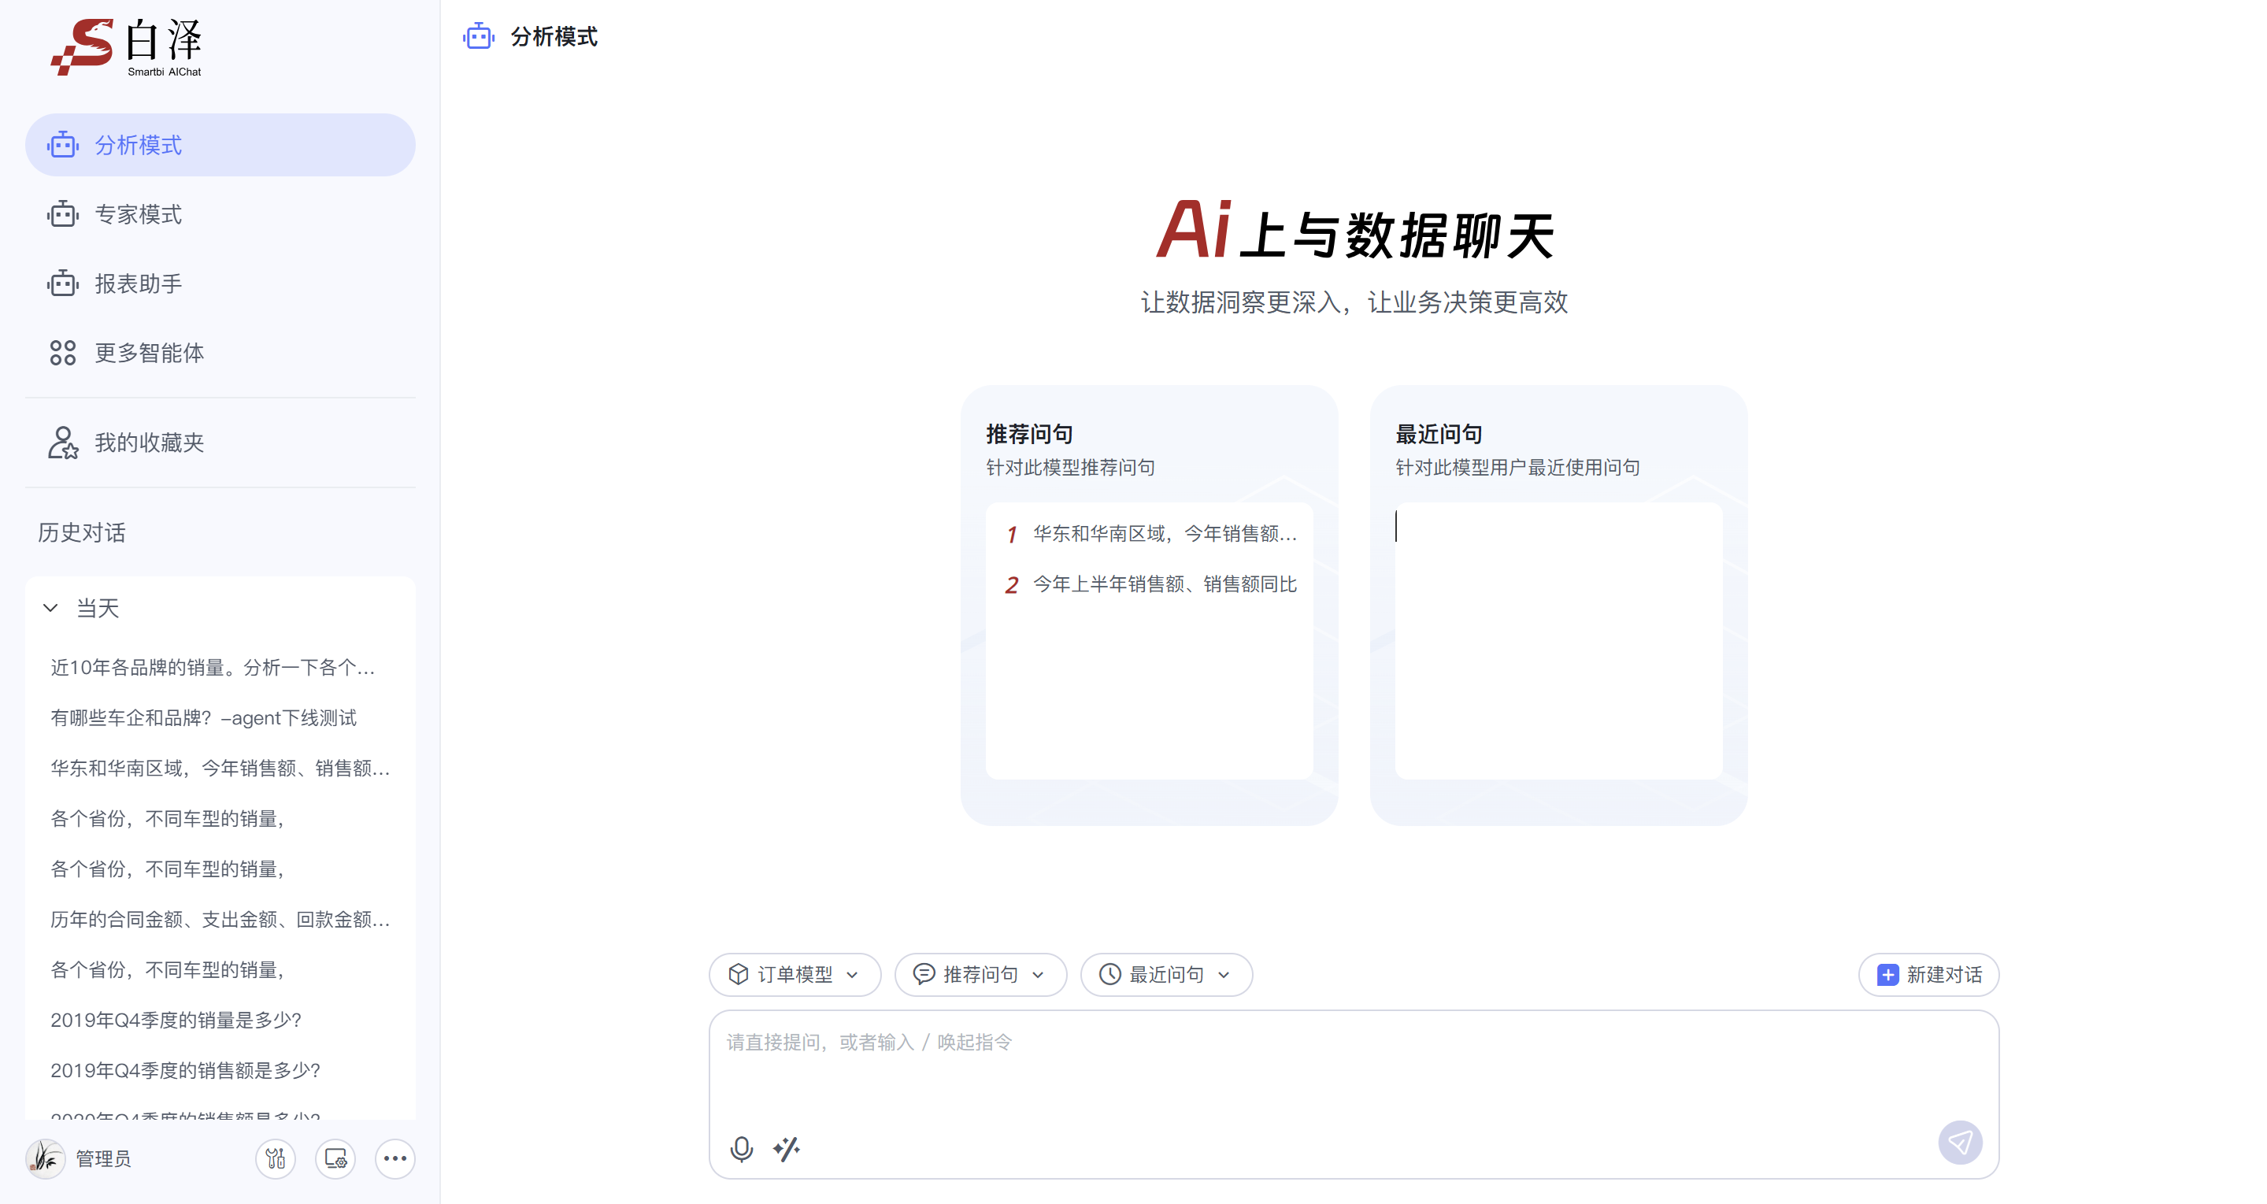This screenshot has width=2267, height=1204.
Task: Expand the 最近问句 dropdown arrow
Action: point(1223,975)
